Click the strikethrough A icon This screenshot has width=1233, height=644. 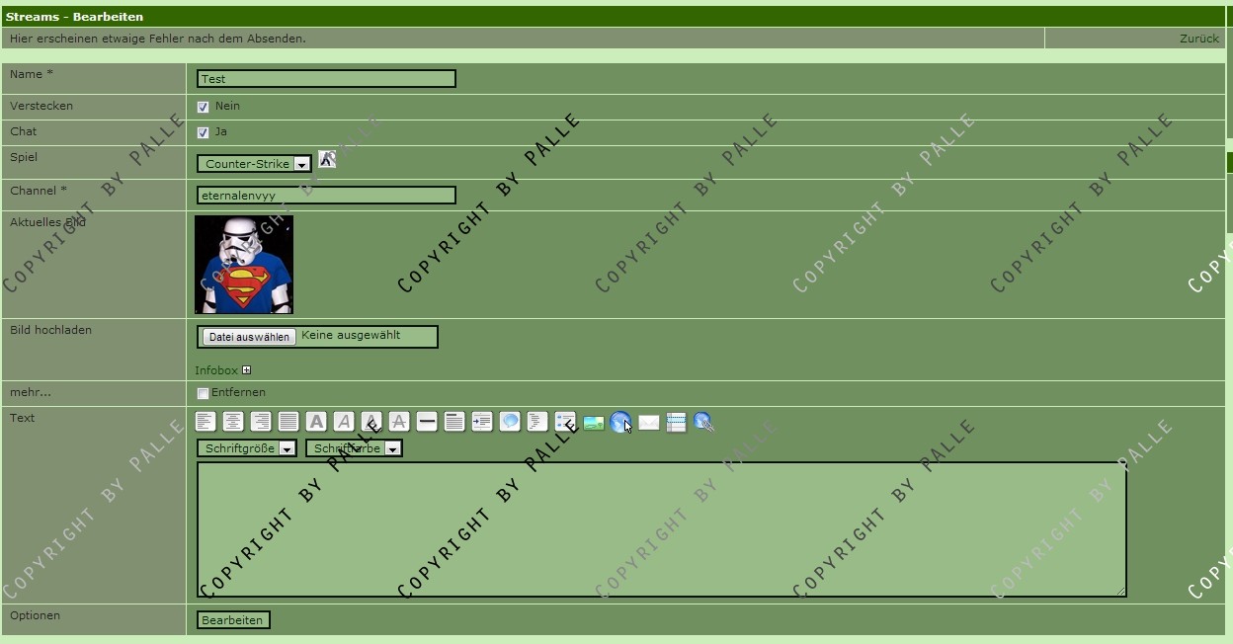[399, 422]
